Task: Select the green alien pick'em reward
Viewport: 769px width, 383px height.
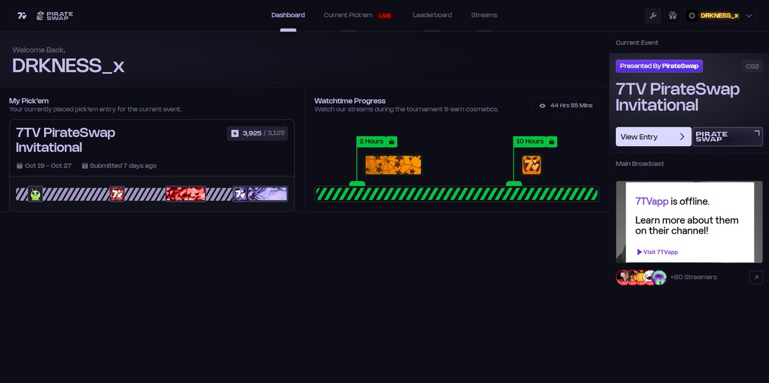Action: click(35, 193)
